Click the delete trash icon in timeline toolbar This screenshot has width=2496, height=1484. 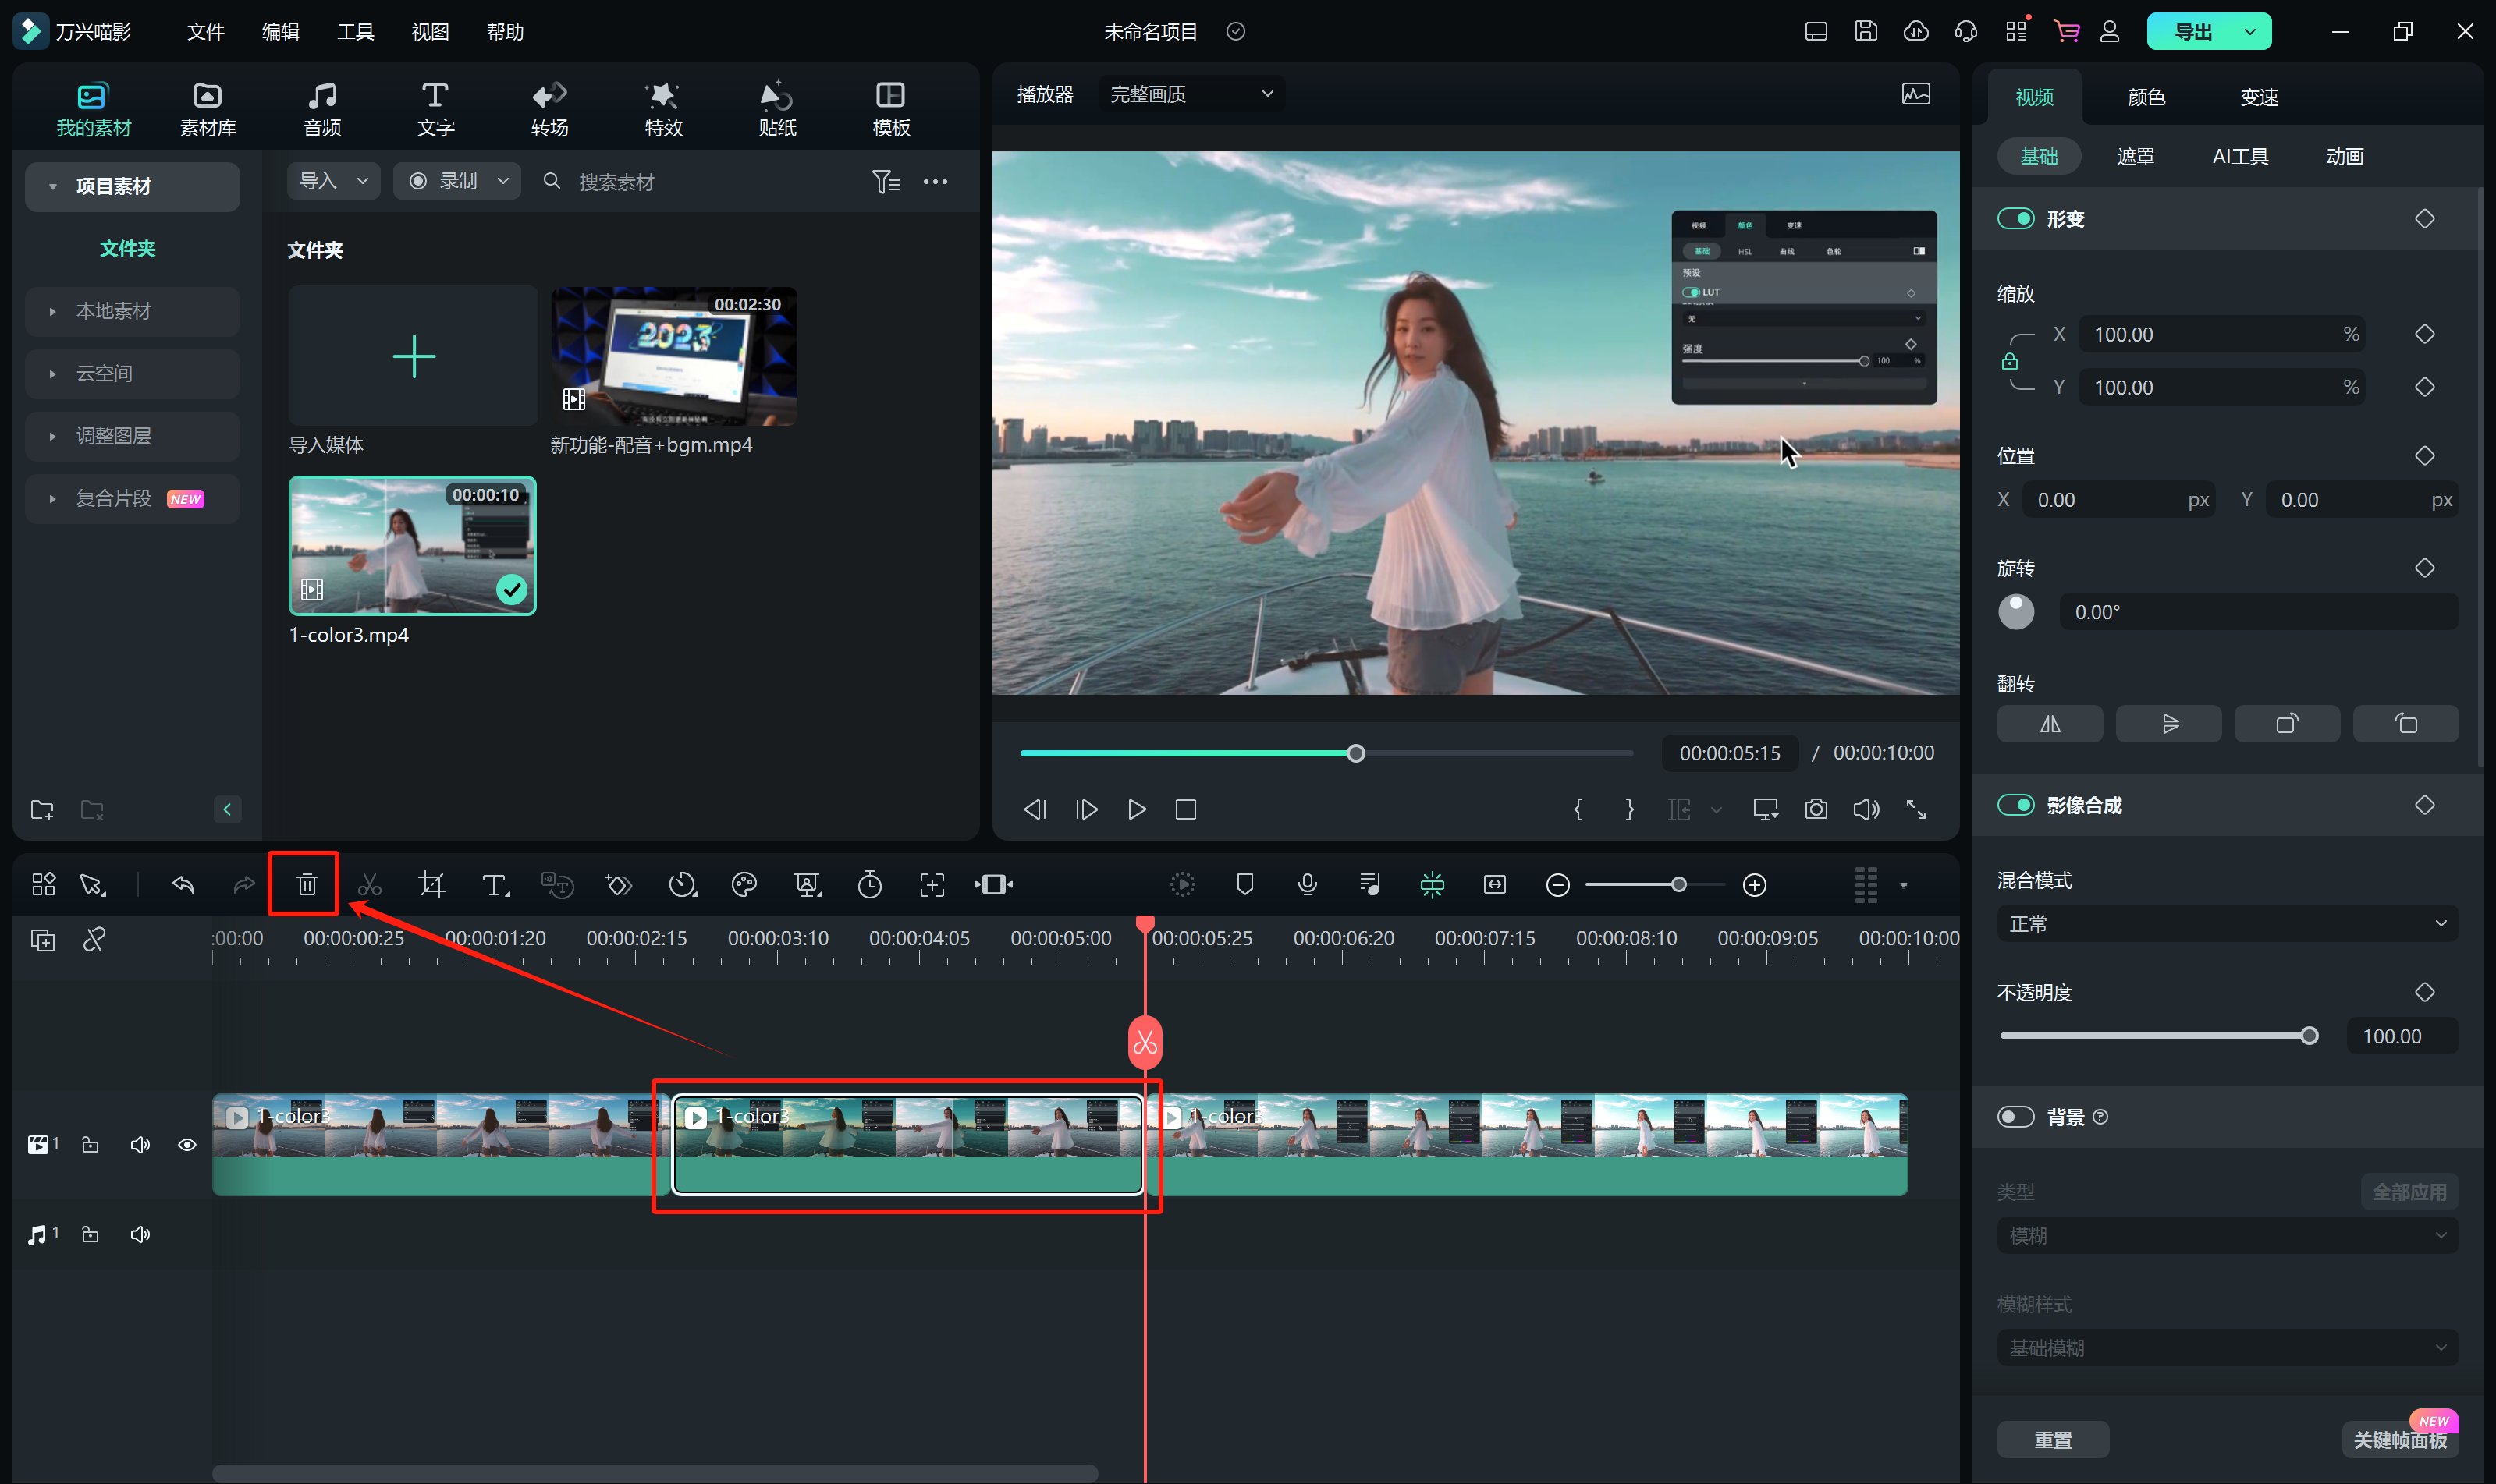click(x=306, y=885)
